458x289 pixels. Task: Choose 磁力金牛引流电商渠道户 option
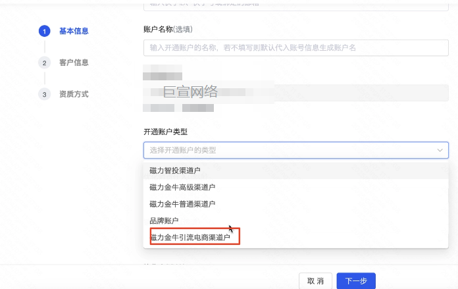click(x=295, y=237)
